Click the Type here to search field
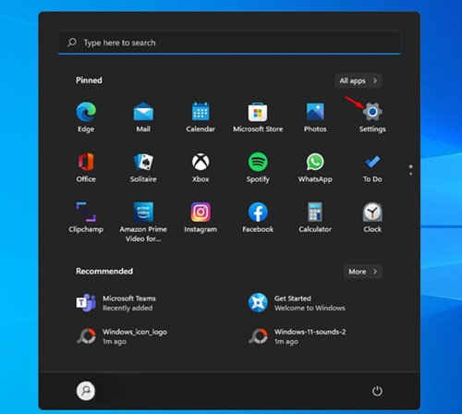This screenshot has height=414, width=462. [229, 43]
